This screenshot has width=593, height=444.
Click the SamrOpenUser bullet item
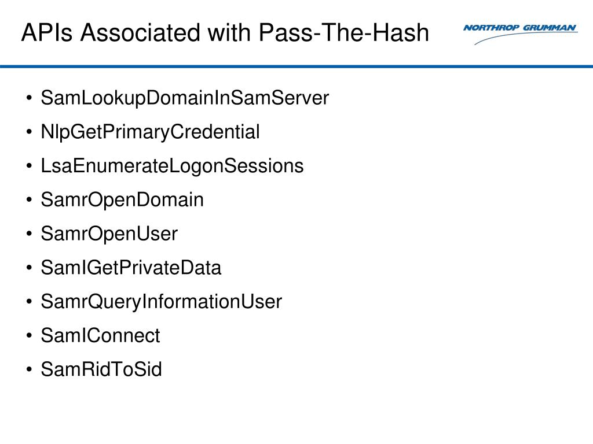pos(109,234)
